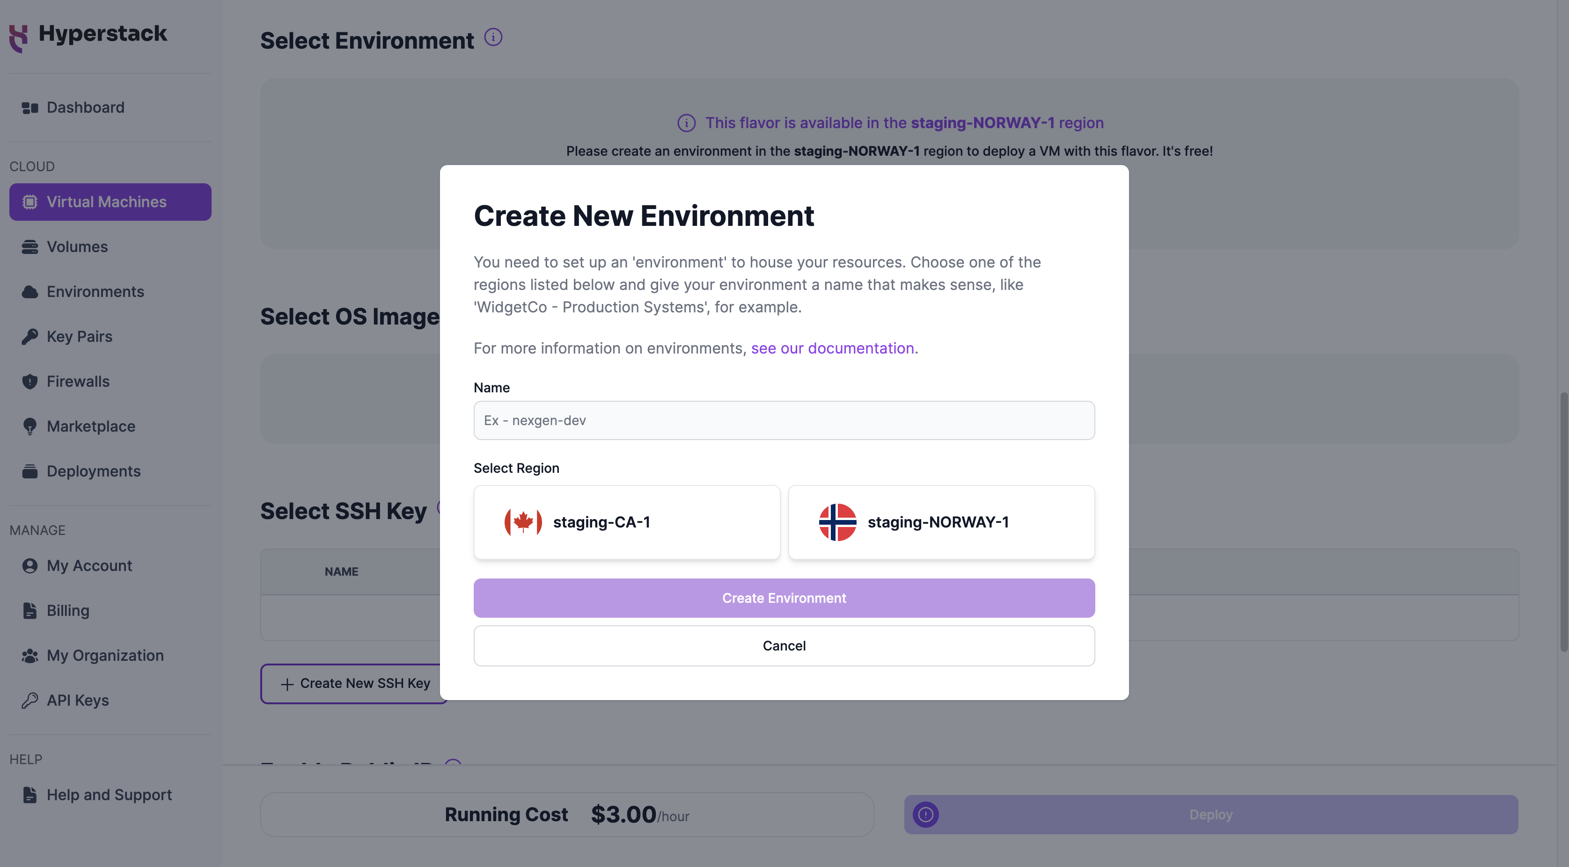Focus the environment Name input field
Image resolution: width=1569 pixels, height=867 pixels.
click(784, 420)
